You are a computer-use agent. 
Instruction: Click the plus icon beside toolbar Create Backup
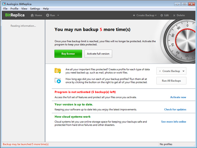tap(134, 15)
